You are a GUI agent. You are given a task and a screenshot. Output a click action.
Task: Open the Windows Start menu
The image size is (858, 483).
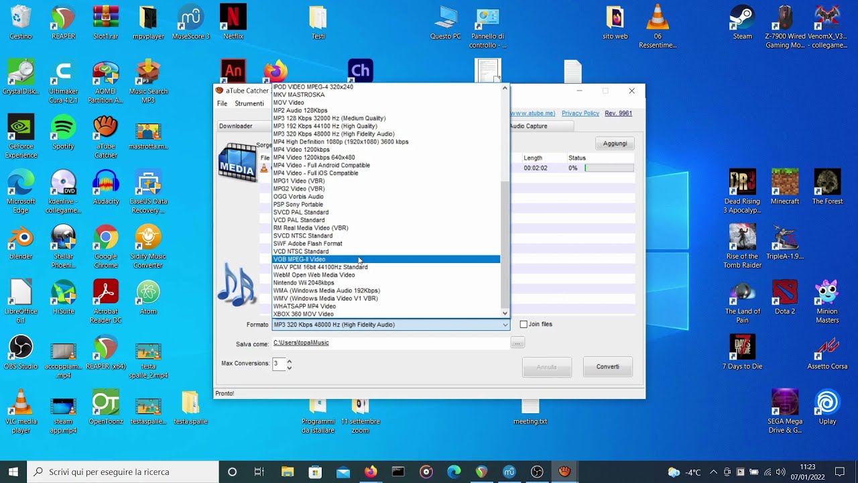[x=13, y=472]
